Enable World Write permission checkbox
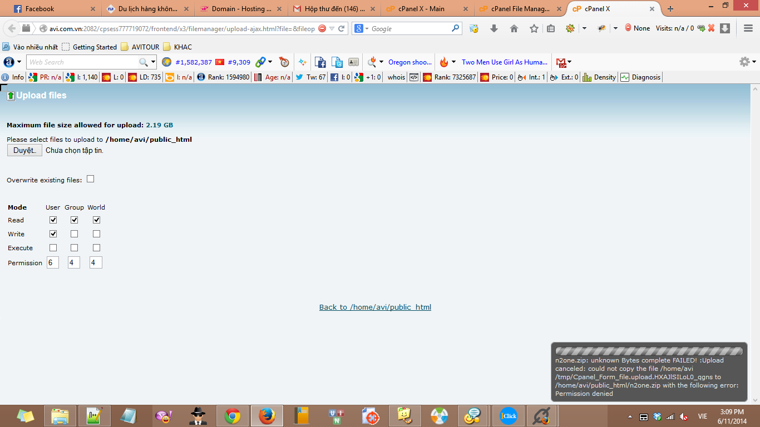The width and height of the screenshot is (760, 427). [96, 234]
